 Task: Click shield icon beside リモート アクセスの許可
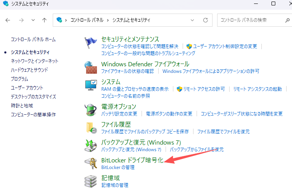coord(179,89)
